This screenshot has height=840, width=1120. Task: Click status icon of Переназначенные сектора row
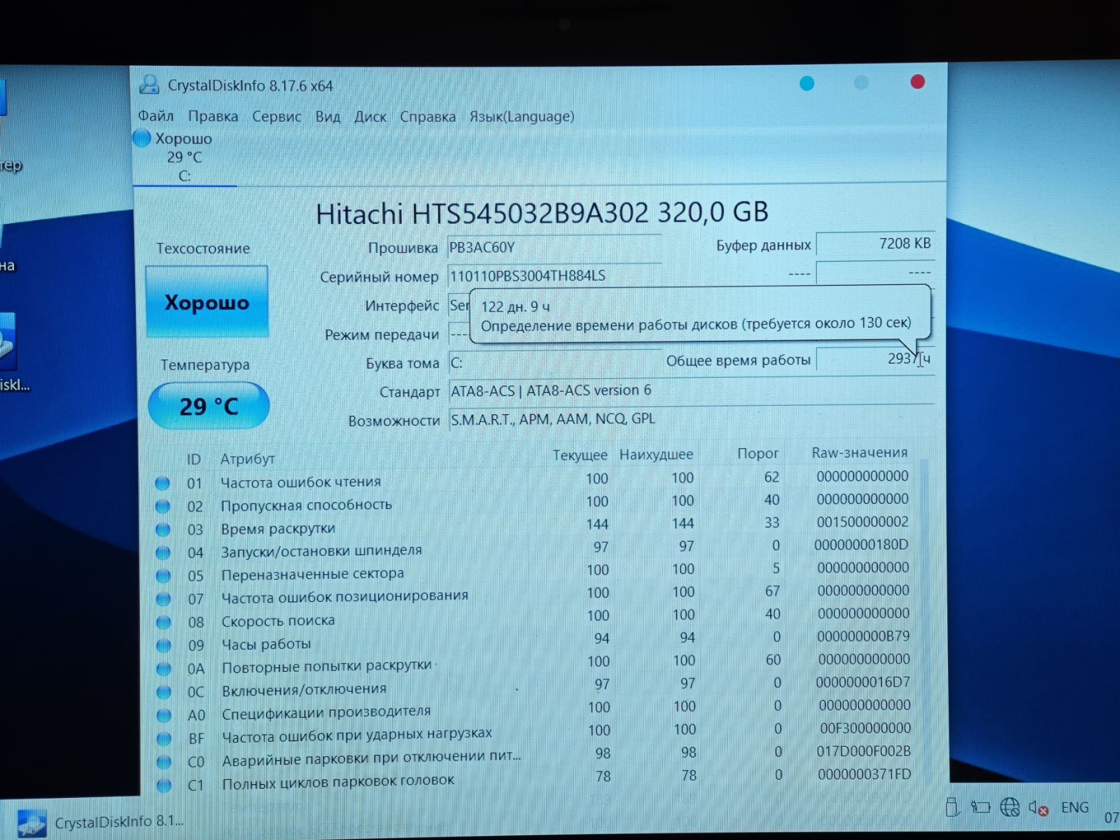[163, 576]
